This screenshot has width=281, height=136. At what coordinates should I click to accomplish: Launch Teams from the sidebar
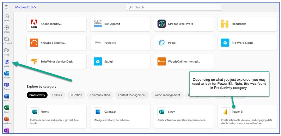point(7,86)
